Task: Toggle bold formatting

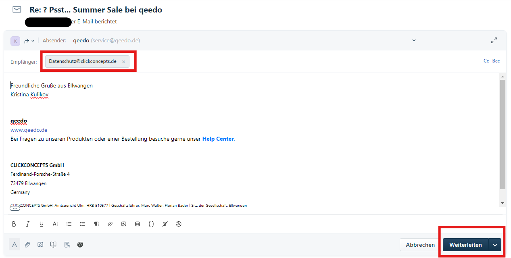Action: (14, 224)
